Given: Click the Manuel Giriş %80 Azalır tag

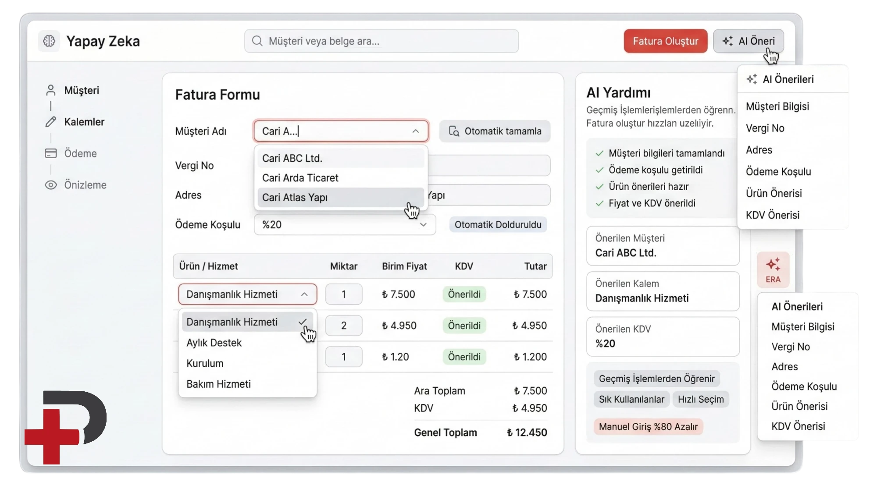Looking at the screenshot, I should click(x=648, y=426).
